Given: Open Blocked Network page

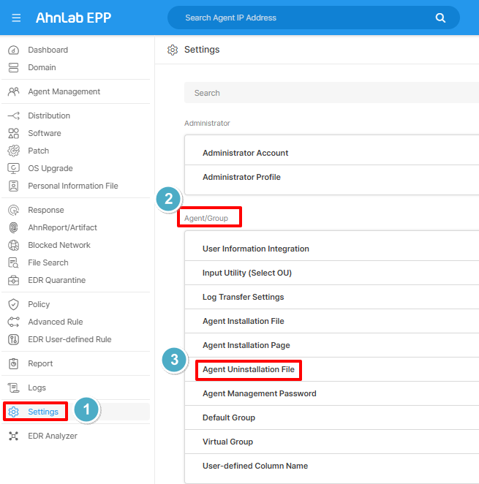Looking at the screenshot, I should point(59,246).
